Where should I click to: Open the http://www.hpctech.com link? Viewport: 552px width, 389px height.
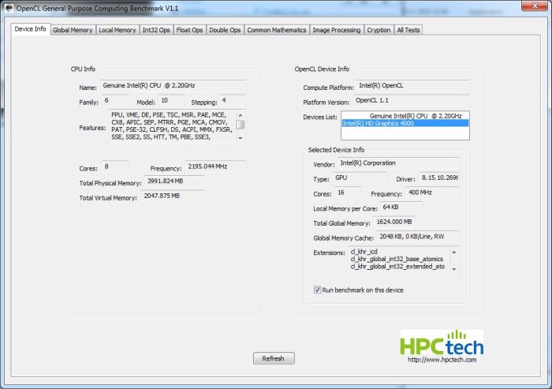pos(442,360)
